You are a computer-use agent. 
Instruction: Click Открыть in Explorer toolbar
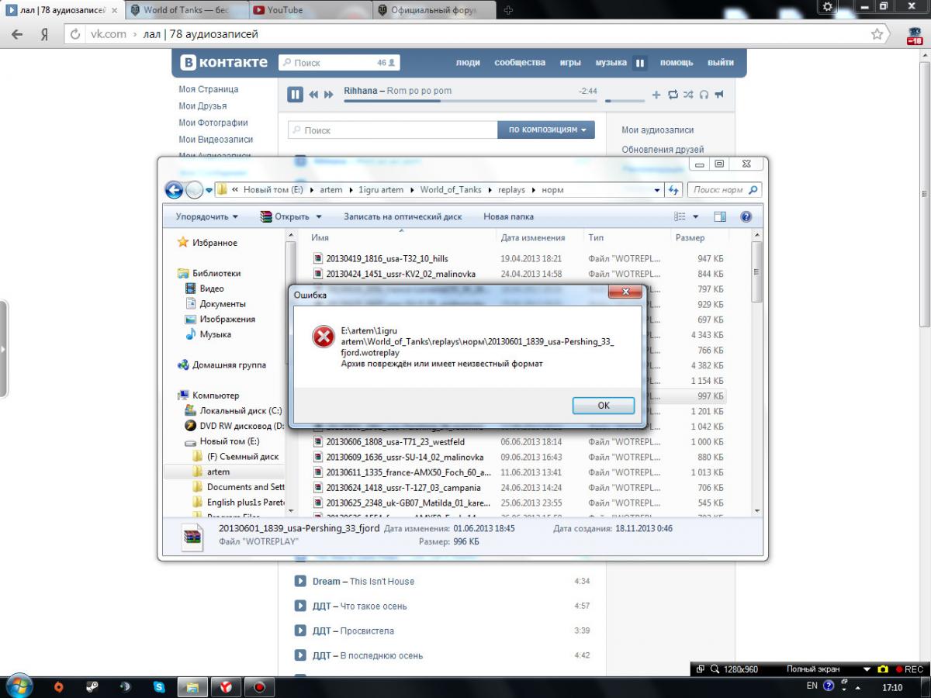[285, 217]
